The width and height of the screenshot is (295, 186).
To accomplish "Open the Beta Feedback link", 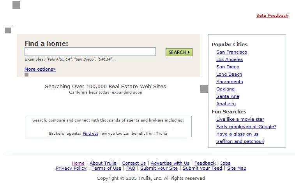I will coord(272,16).
